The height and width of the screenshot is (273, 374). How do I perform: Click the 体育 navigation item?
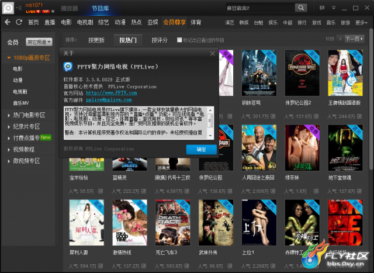coord(196,22)
